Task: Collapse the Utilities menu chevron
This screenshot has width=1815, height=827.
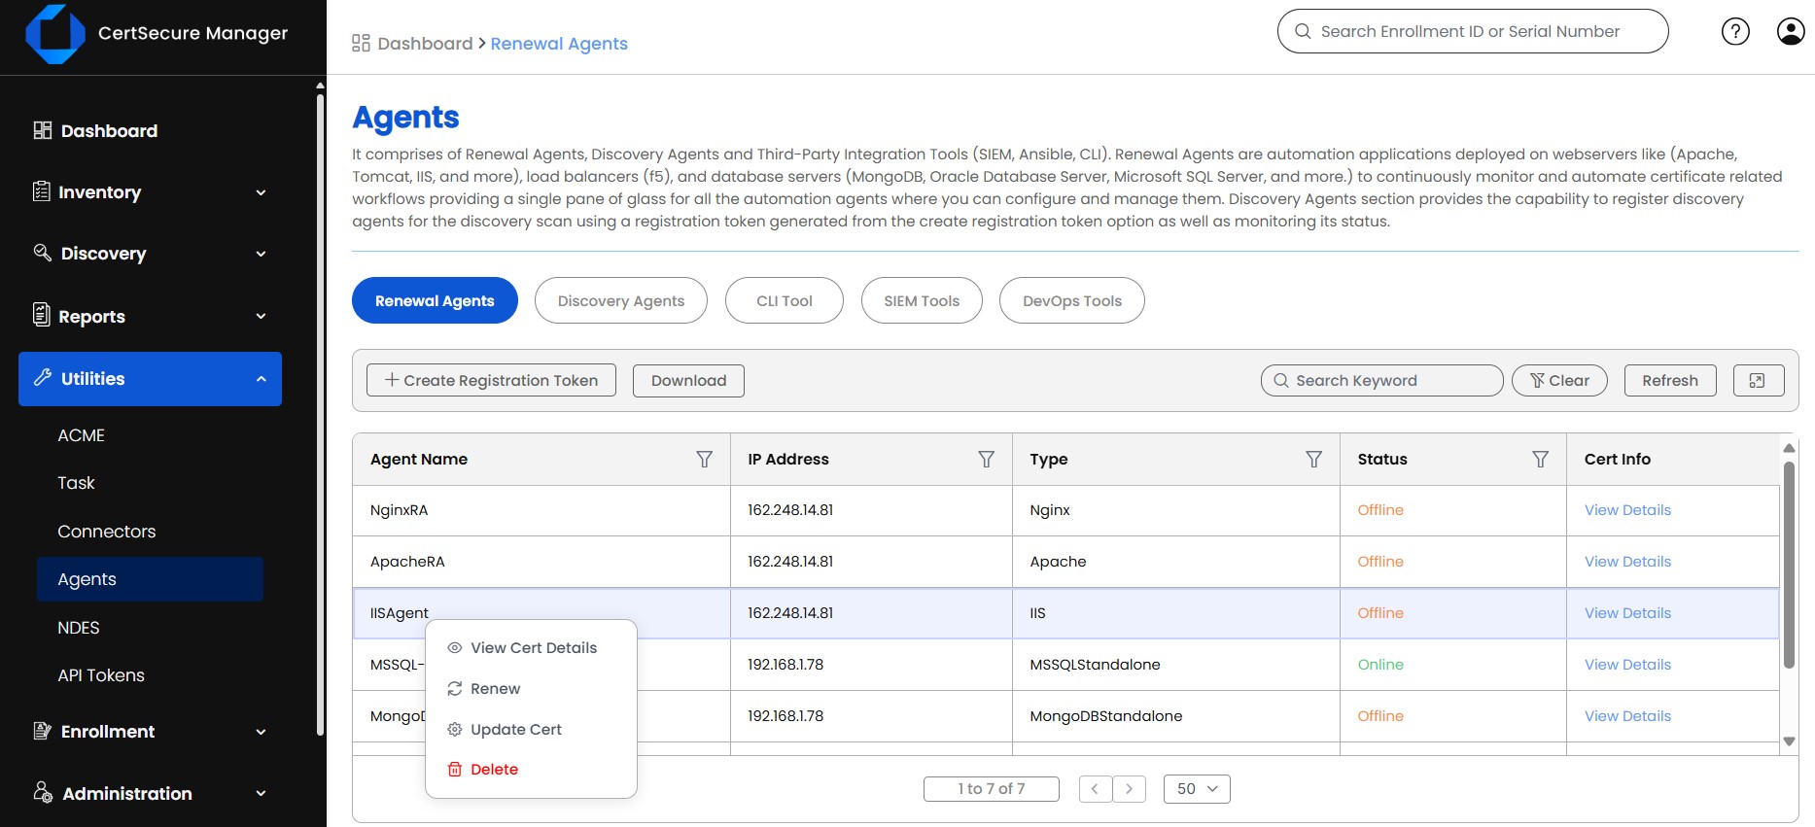Action: pyautogui.click(x=261, y=379)
